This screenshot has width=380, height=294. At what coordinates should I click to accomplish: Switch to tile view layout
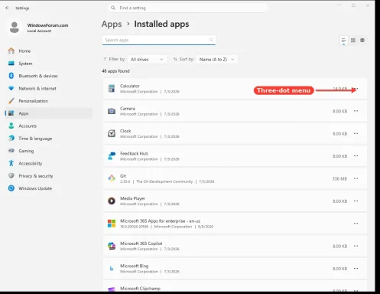[362, 41]
